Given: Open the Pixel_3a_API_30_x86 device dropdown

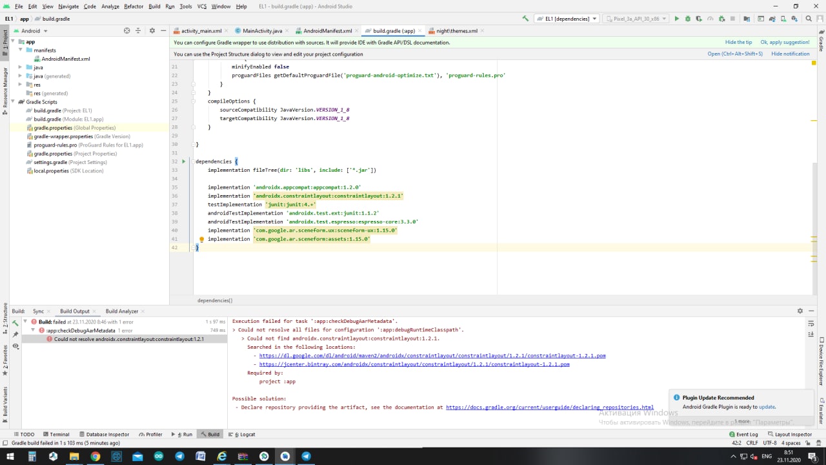Looking at the screenshot, I should tap(636, 19).
